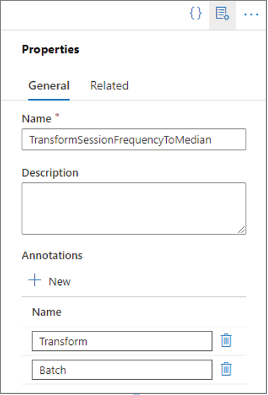Viewport: 268px width, 395px height.
Task: Click the Name field label above input
Action: (x=37, y=119)
